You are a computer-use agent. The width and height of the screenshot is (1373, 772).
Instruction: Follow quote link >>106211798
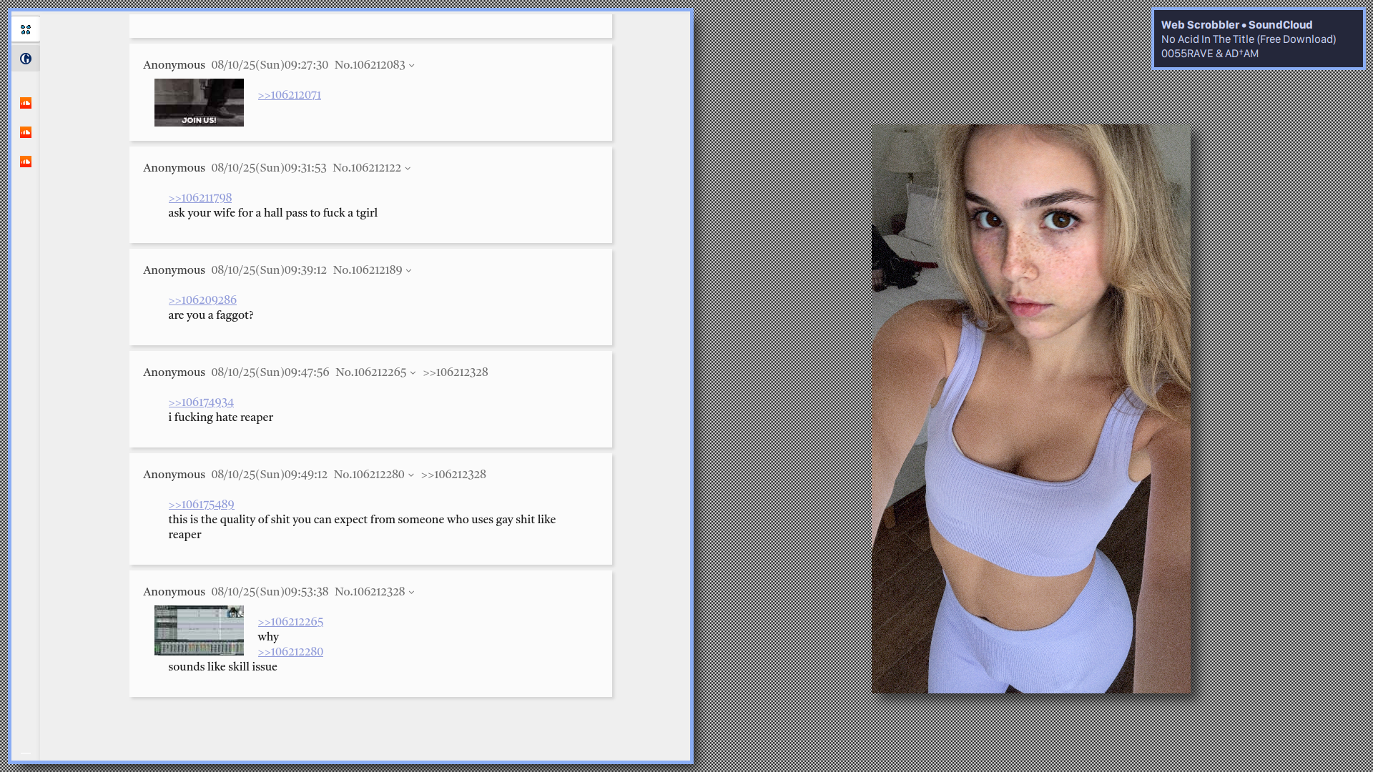200,197
